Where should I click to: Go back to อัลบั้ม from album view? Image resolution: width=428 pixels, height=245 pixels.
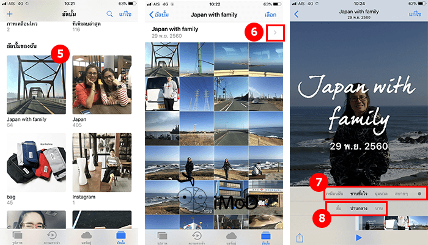[159, 15]
